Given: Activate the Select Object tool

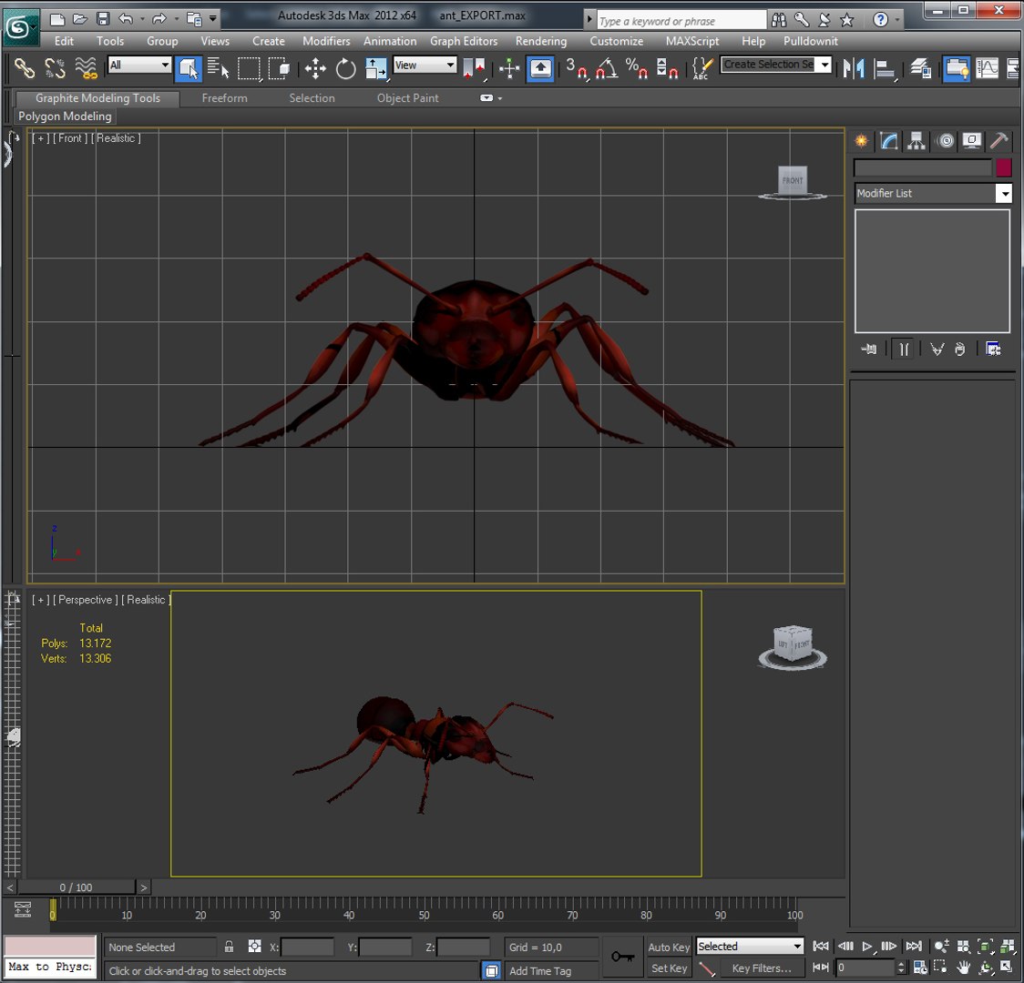Looking at the screenshot, I should click(x=188, y=68).
